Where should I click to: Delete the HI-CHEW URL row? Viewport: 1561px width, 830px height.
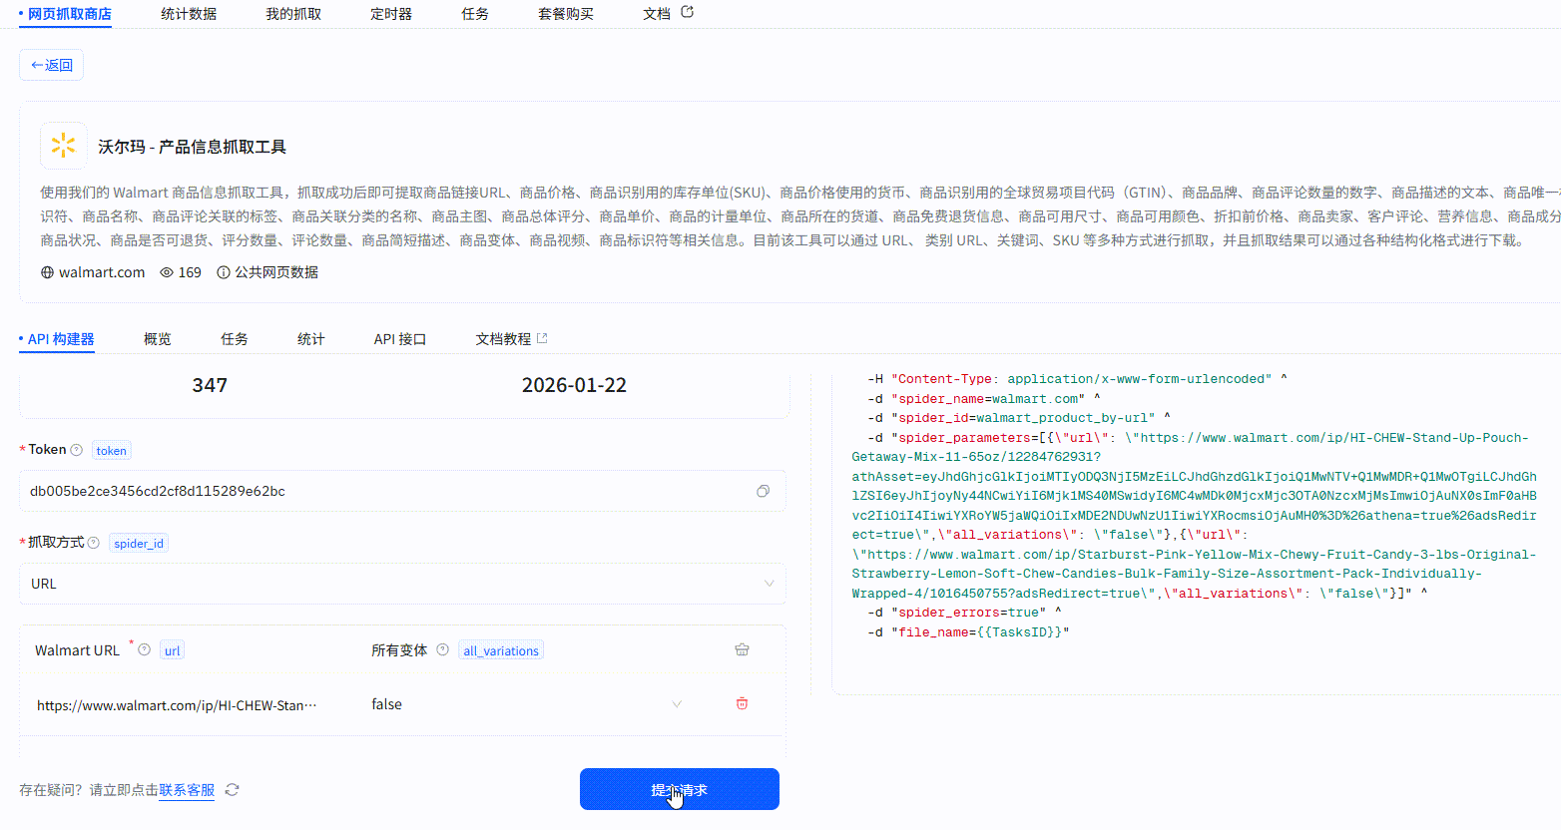(742, 703)
